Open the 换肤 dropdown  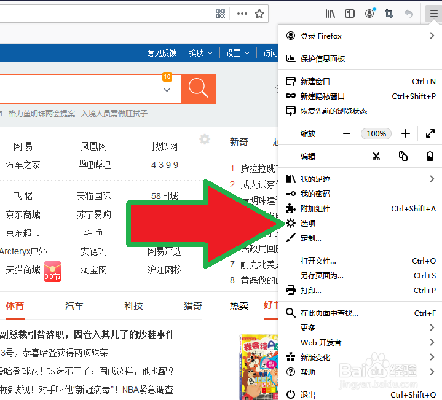(x=200, y=53)
